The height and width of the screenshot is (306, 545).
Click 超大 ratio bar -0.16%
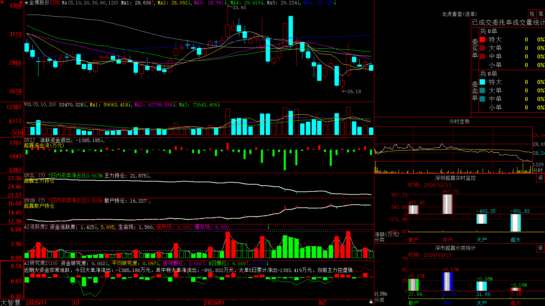click(515, 289)
